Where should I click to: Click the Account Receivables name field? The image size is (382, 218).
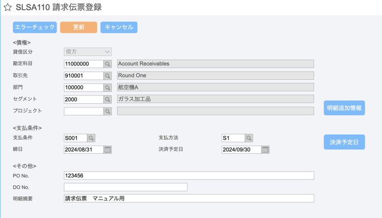(215, 64)
